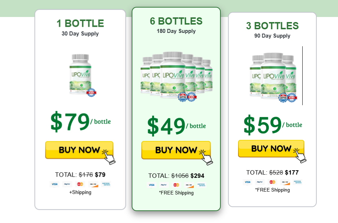This screenshot has height=223, width=338.
Task: Click the 60 Days guarantee badge on 6 Bottles image
Action: [x=191, y=97]
